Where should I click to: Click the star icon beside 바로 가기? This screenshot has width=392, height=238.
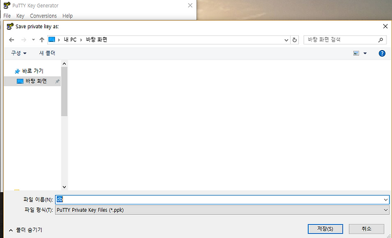[x=17, y=71]
